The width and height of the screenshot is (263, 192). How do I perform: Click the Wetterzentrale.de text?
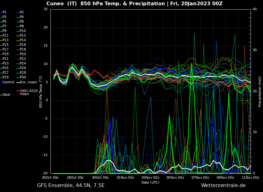pos(223,185)
